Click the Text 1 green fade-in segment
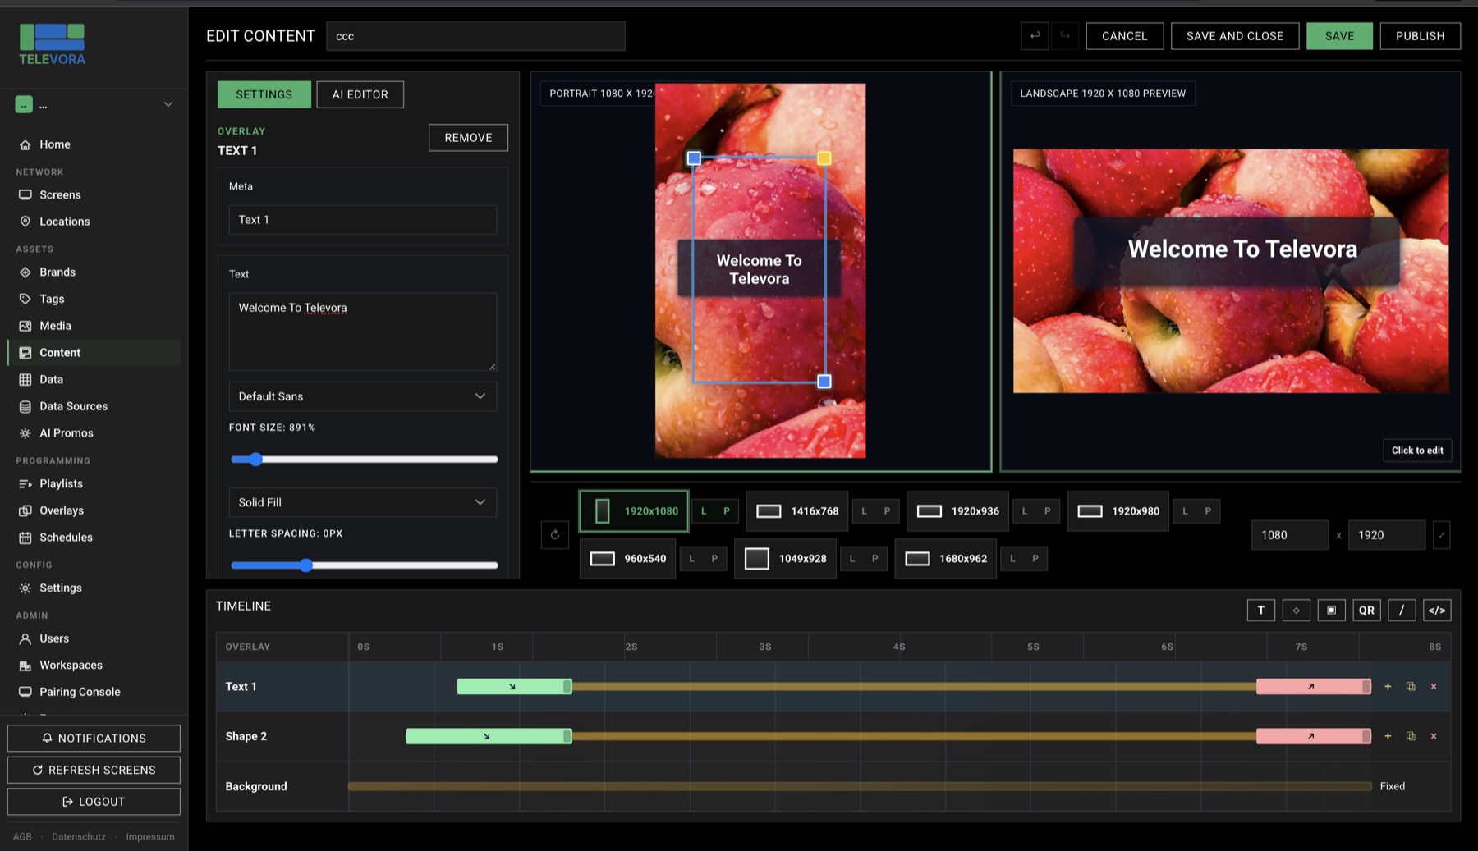 coord(512,686)
